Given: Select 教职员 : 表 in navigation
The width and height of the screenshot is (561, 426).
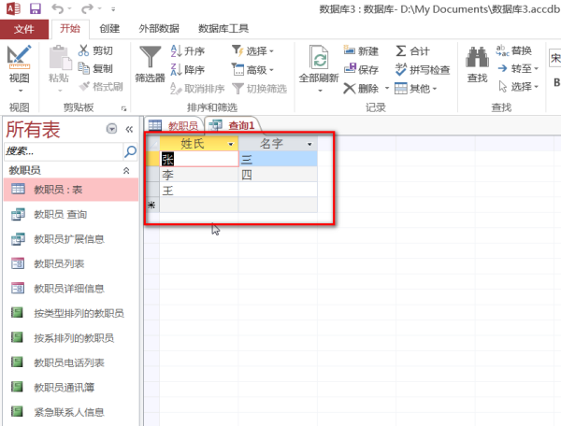Looking at the screenshot, I should 71,190.
